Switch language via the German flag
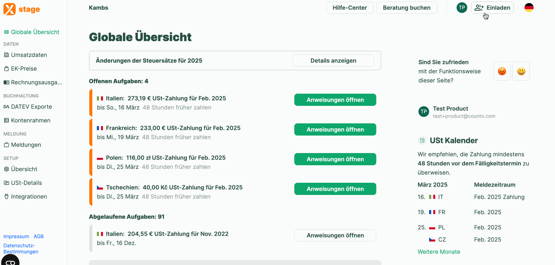Image resolution: width=555 pixels, height=265 pixels. click(529, 8)
